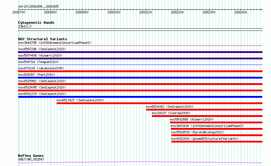Image resolution: width=271 pixels, height=166 pixels.
Task: Click the red bar under esv29337
Action: [207, 116]
